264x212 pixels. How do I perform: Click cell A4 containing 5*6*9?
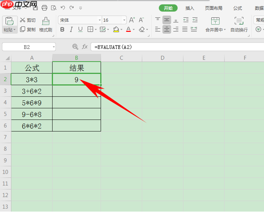tap(32, 103)
